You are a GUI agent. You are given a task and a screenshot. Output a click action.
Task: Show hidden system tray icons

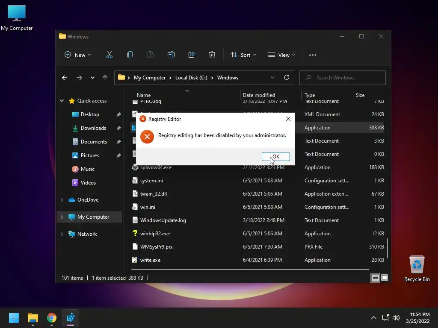[373, 318]
